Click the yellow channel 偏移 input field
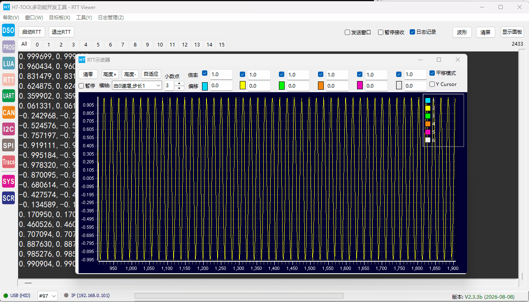 [259, 86]
